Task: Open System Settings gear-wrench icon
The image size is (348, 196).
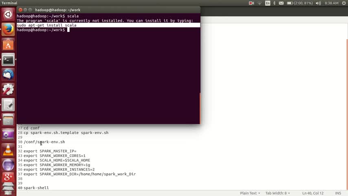Action: tap(8, 89)
